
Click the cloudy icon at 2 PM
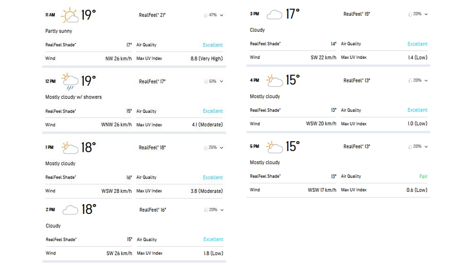[x=70, y=210]
